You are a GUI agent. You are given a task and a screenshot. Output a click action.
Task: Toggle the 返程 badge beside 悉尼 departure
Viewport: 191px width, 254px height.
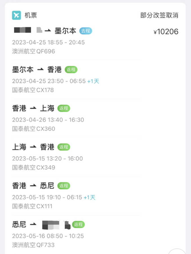tap(79, 225)
